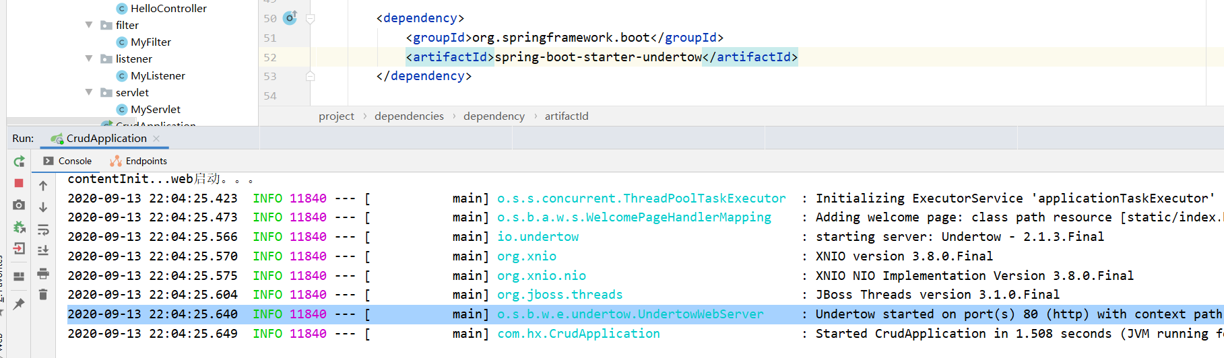Print the console output
The image size is (1224, 358).
click(43, 273)
